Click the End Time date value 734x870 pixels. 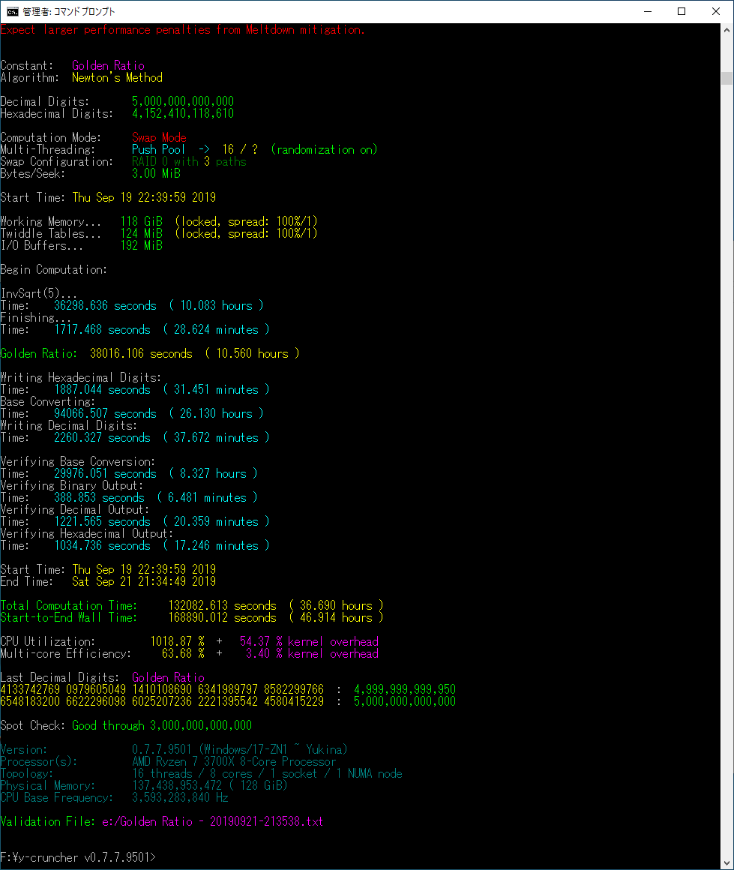coord(143,581)
